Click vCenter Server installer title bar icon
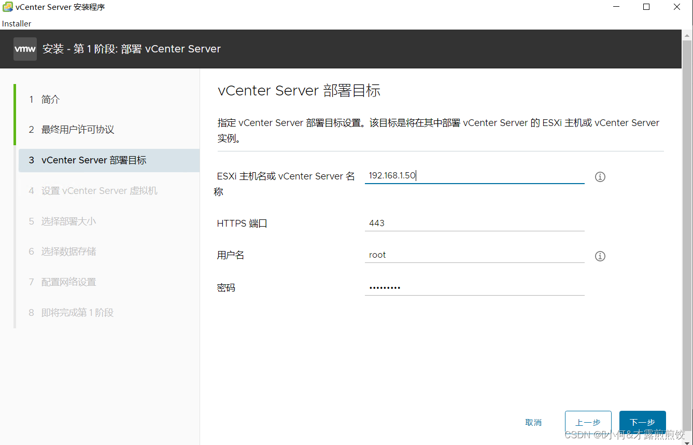693x445 pixels. pos(8,7)
